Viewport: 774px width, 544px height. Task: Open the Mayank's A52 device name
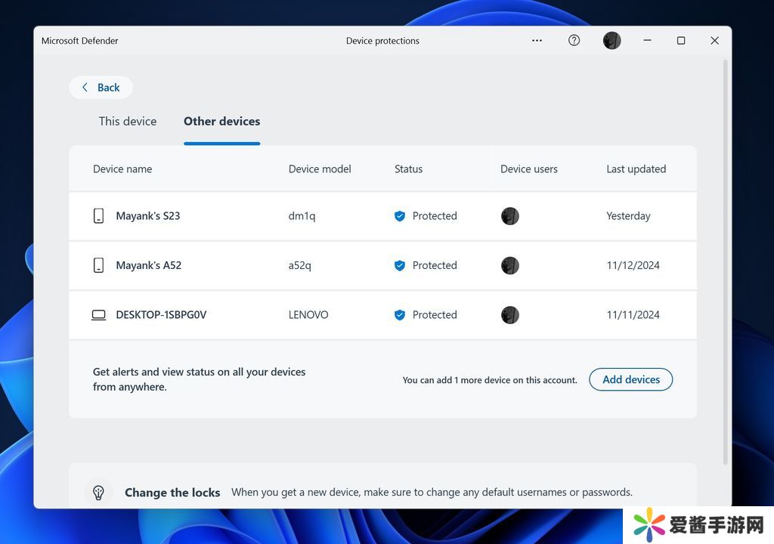point(148,265)
